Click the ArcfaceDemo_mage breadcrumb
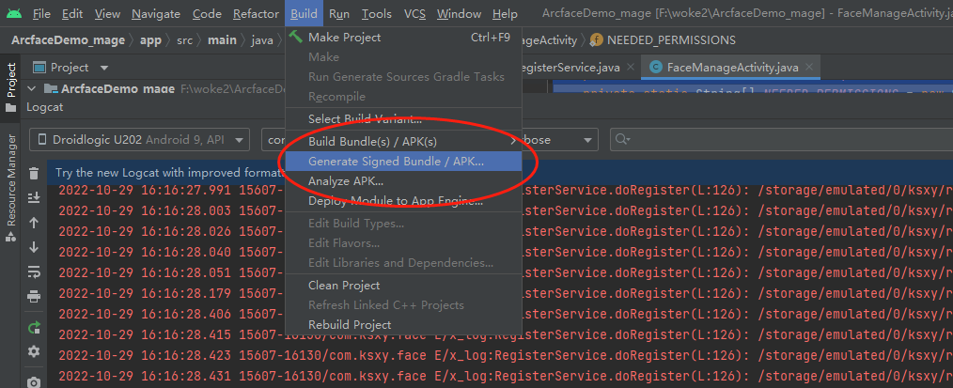The height and width of the screenshot is (388, 953). click(x=68, y=40)
